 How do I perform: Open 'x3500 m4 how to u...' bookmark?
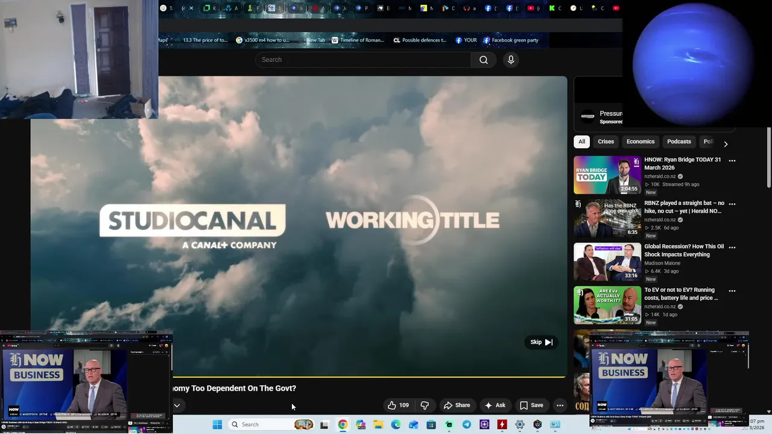point(262,40)
